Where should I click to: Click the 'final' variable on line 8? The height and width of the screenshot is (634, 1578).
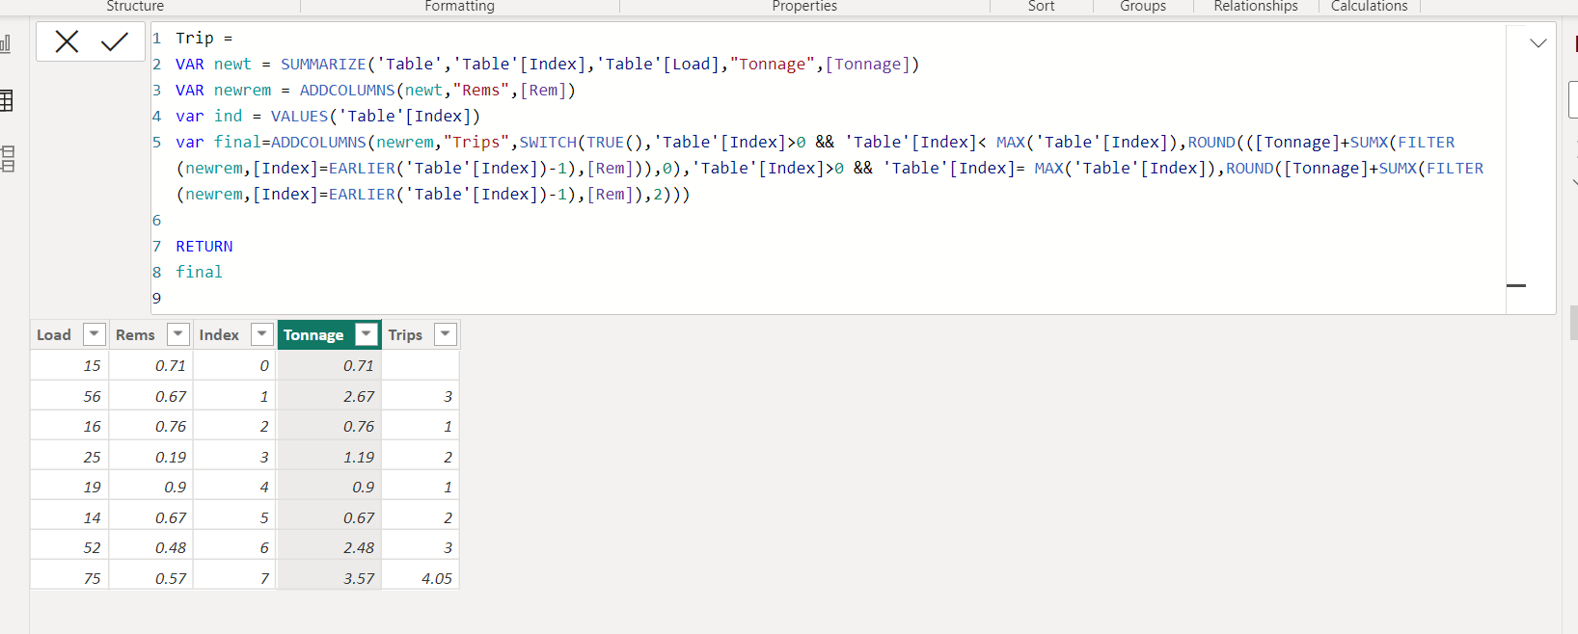click(x=199, y=273)
